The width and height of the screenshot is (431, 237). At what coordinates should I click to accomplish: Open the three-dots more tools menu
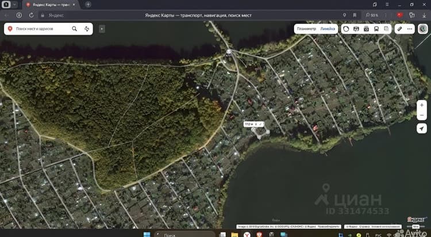(x=410, y=29)
